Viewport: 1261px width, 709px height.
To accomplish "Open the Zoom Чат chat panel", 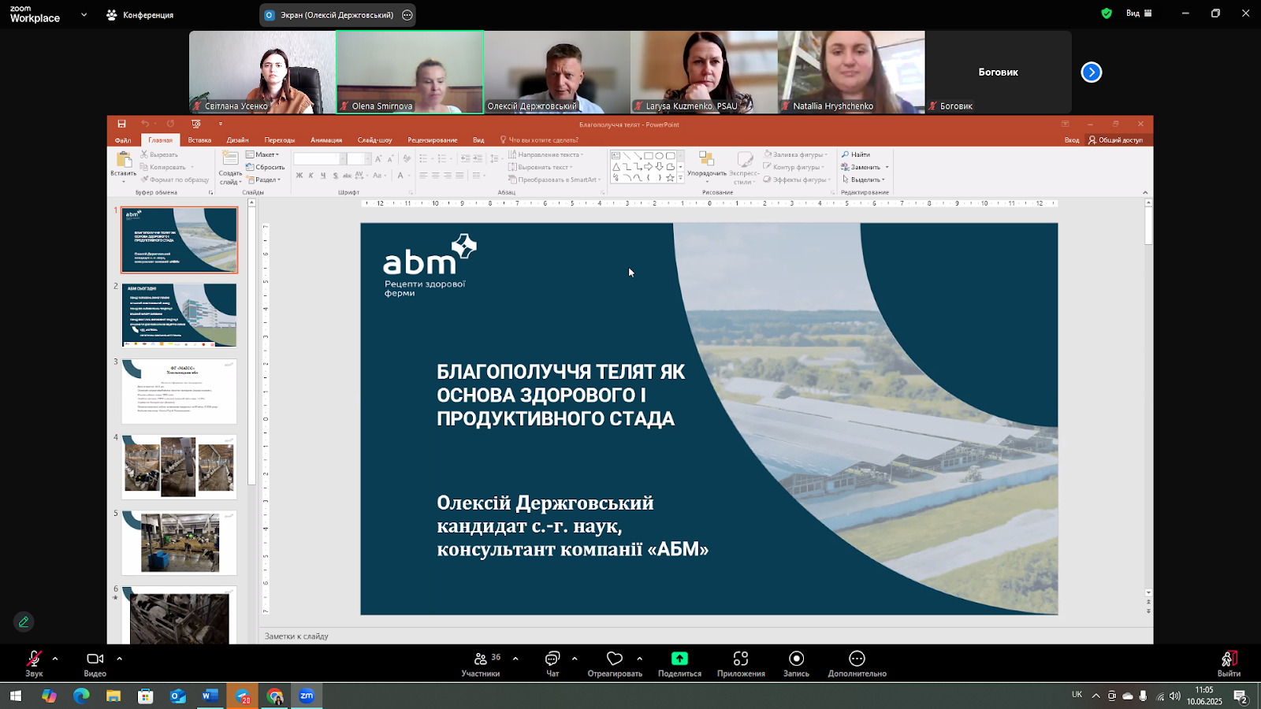I will coord(552,664).
